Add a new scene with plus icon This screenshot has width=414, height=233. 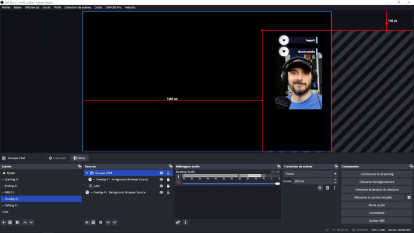(4, 222)
